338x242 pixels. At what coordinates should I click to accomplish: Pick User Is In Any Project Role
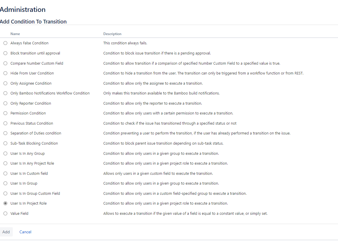point(5,163)
